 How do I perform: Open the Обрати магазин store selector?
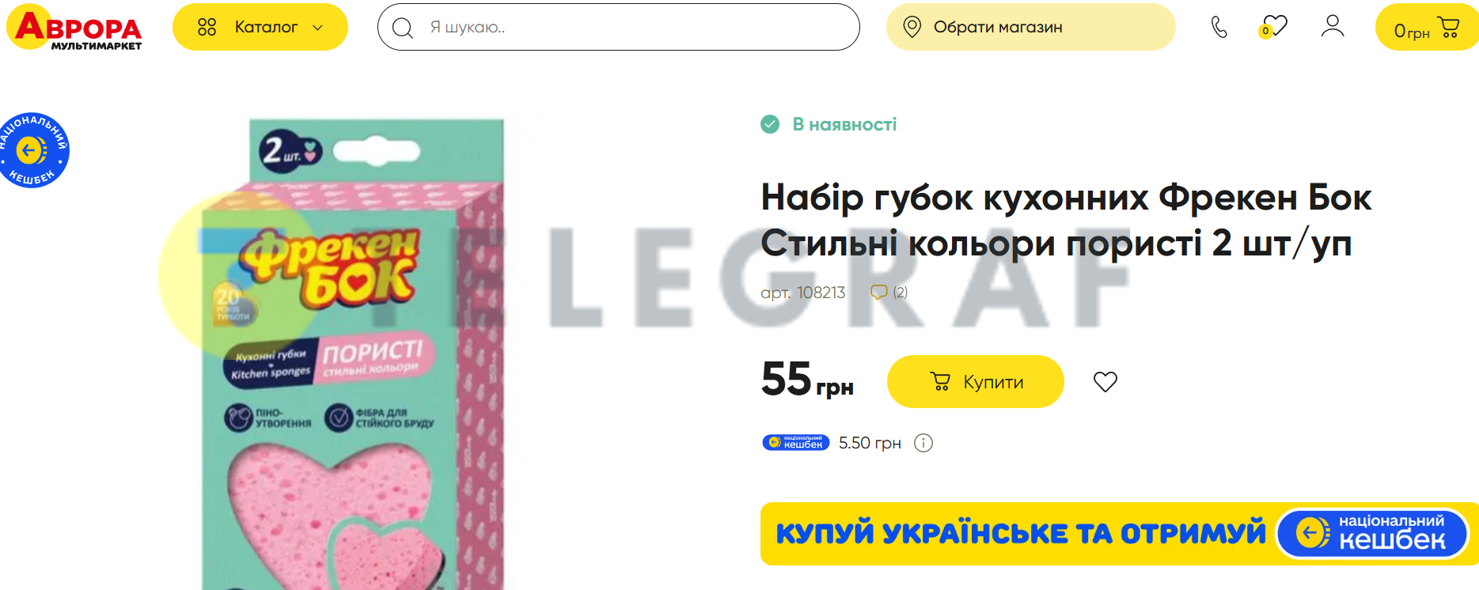point(1030,27)
